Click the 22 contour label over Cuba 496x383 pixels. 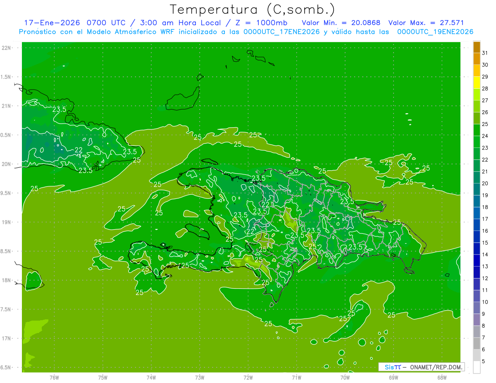(x=79, y=150)
